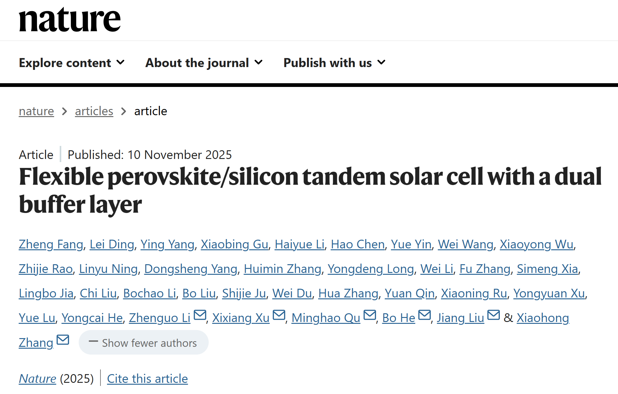The height and width of the screenshot is (394, 618).
Task: Click the article title heading
Action: (x=310, y=190)
